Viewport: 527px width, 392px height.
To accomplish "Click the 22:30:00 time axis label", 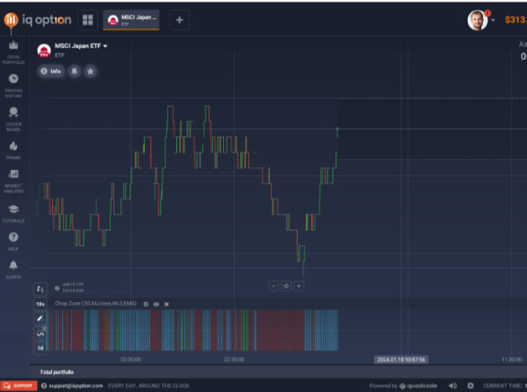I will coord(234,359).
